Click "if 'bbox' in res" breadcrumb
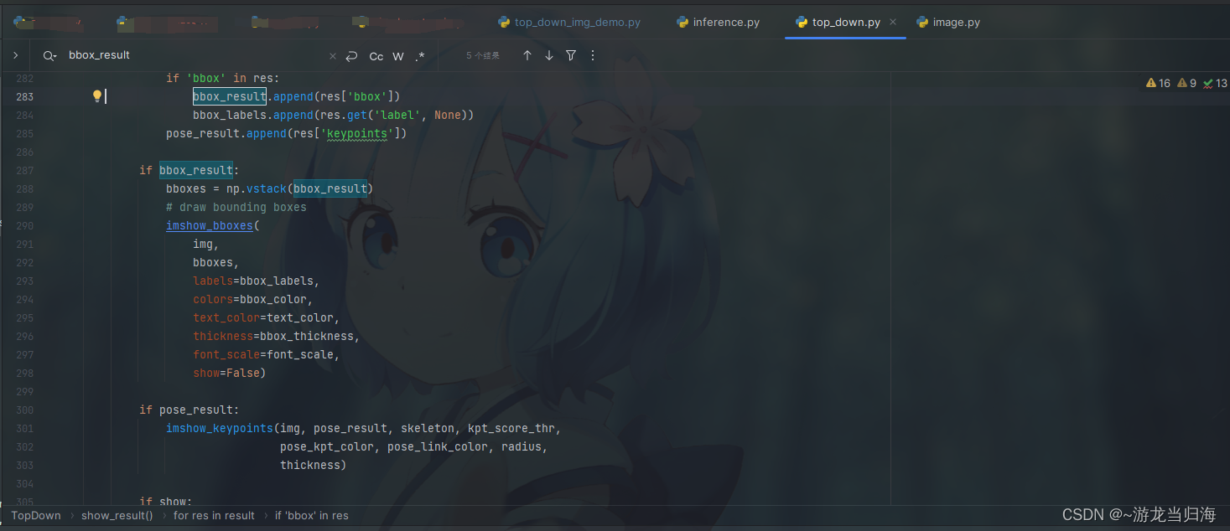The width and height of the screenshot is (1230, 531). pyautogui.click(x=311, y=515)
